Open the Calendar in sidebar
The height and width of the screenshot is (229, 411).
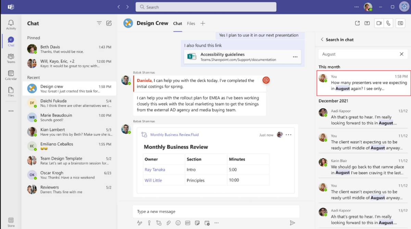tap(11, 75)
